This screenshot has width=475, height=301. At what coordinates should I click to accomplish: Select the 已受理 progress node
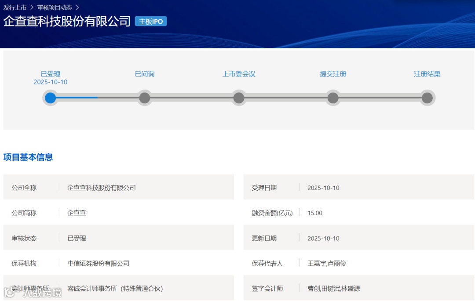50,98
